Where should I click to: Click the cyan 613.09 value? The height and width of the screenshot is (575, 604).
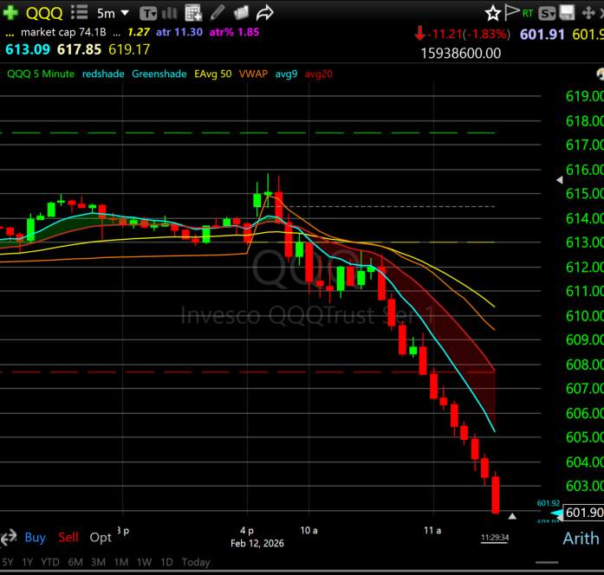[28, 49]
